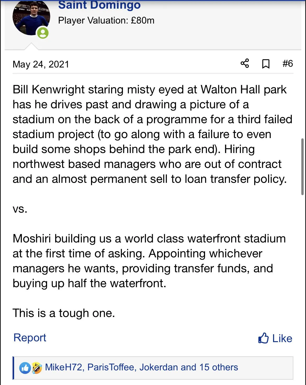
Task: Open Jokerdan's profile from reactions
Action: point(158,367)
